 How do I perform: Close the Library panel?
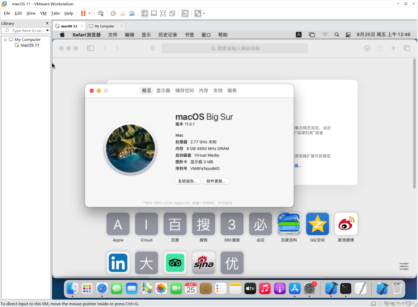coord(47,23)
